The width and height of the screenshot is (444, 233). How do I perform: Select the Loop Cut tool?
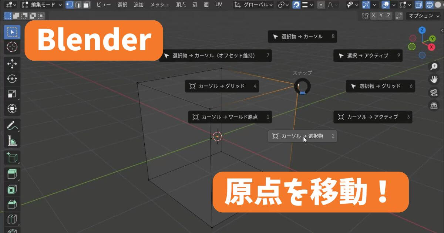pos(12,219)
